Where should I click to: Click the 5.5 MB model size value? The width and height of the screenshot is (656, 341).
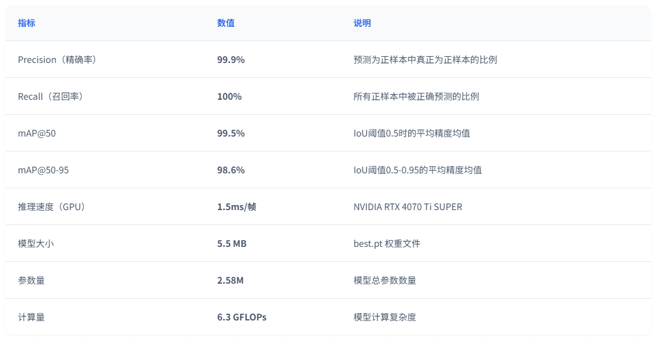pos(232,244)
